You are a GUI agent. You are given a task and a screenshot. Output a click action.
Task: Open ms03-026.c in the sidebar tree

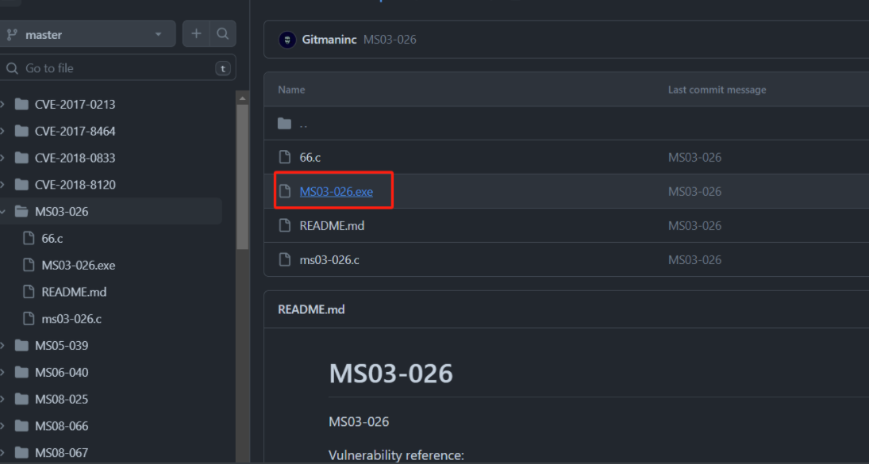pyautogui.click(x=71, y=319)
